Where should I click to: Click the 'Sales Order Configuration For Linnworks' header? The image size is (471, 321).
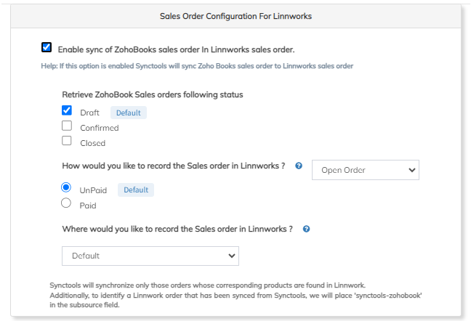pyautogui.click(x=235, y=15)
